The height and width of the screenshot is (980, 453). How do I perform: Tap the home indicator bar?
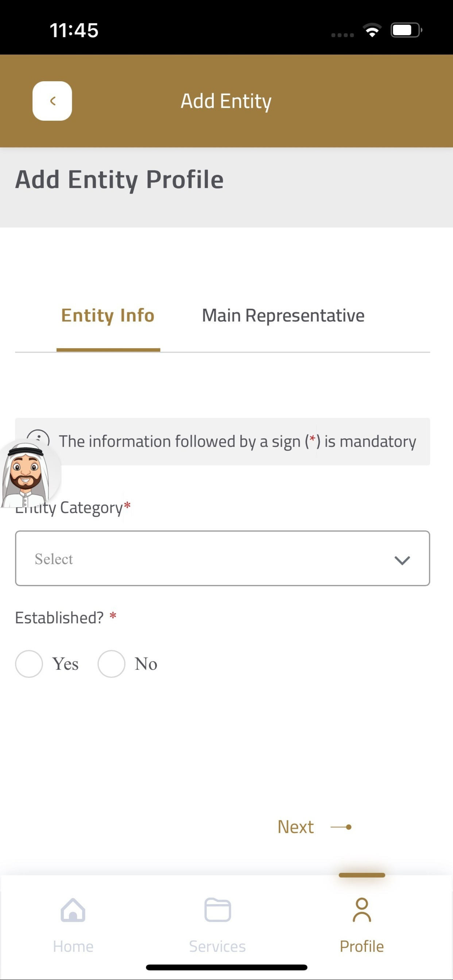(226, 967)
